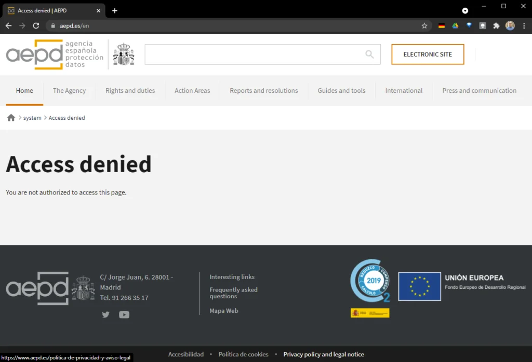Open the AEPD Twitter page

pyautogui.click(x=106, y=315)
